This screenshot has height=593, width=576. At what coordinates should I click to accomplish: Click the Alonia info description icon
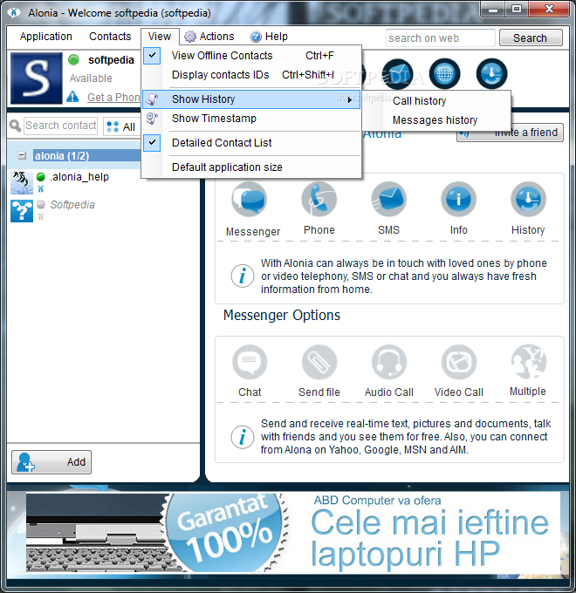tap(243, 276)
